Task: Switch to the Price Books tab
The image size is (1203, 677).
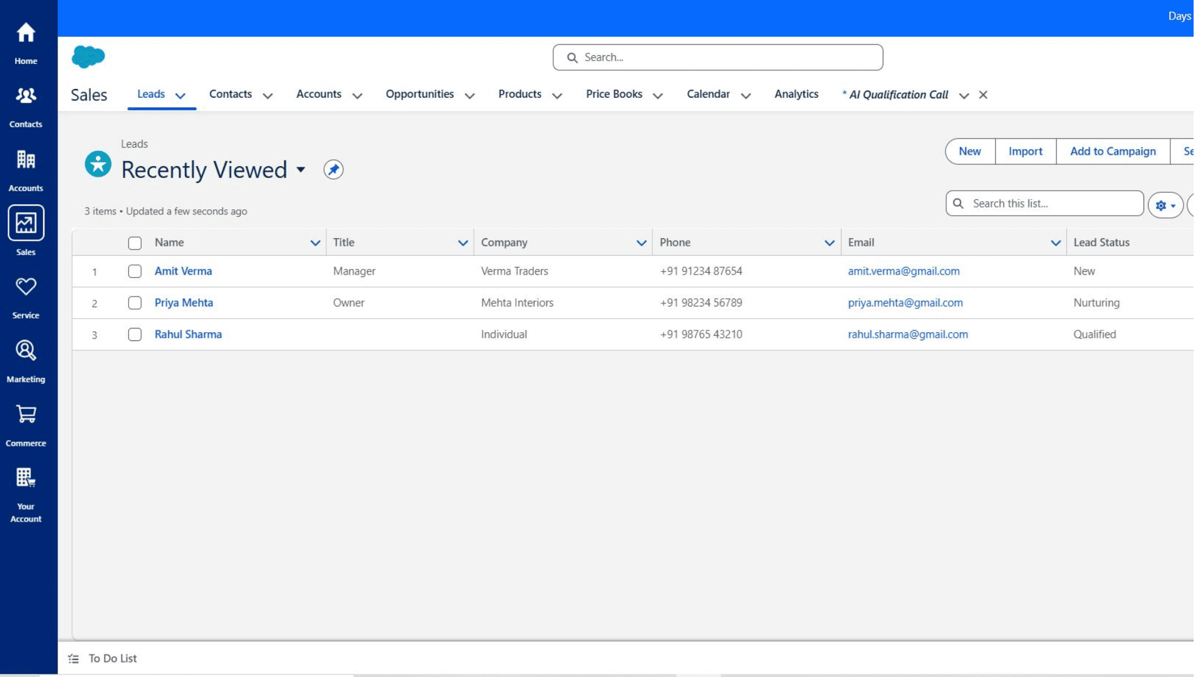Action: (x=614, y=94)
